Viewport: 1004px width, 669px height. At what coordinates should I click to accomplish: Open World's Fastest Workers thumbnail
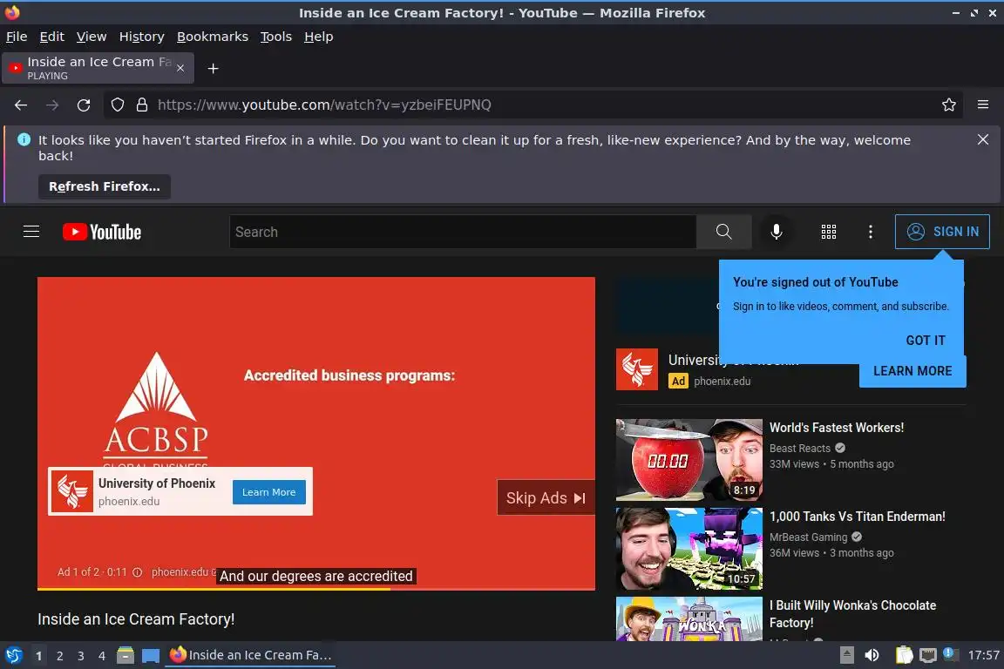689,460
